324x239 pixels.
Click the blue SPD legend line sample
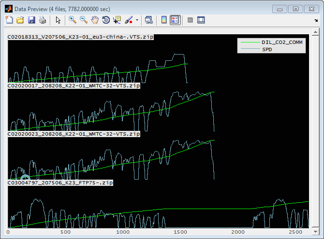click(250, 49)
